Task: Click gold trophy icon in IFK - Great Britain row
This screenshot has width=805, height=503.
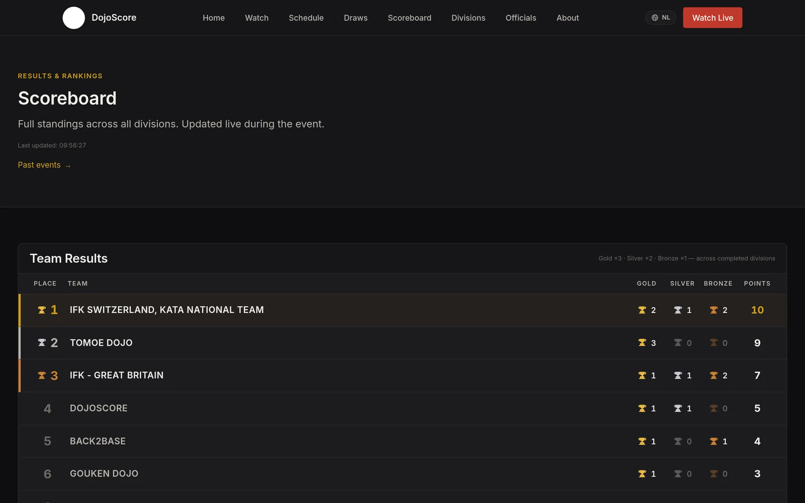Action: point(642,375)
